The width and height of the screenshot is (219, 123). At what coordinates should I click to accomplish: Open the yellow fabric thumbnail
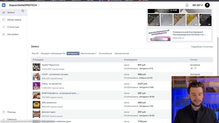192,20
